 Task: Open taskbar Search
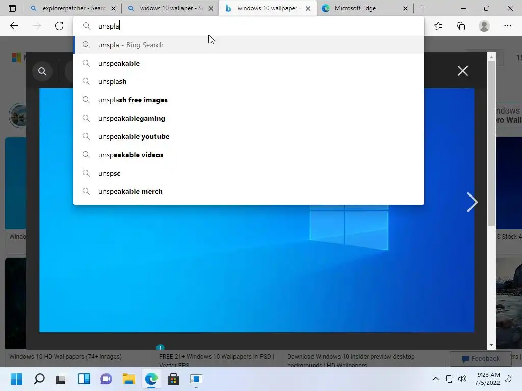tap(39, 379)
